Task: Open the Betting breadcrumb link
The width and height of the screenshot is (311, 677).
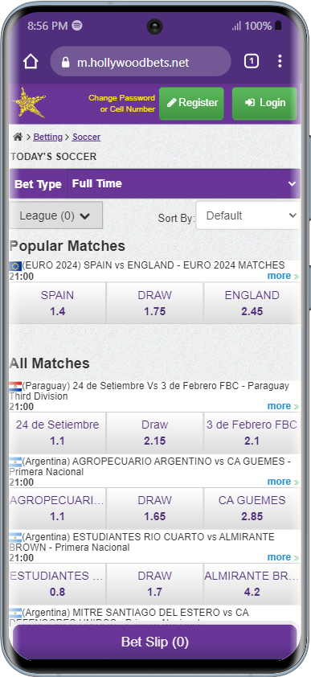Action: 48,137
